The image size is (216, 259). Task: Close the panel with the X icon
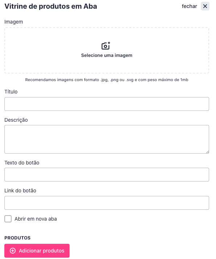(205, 6)
